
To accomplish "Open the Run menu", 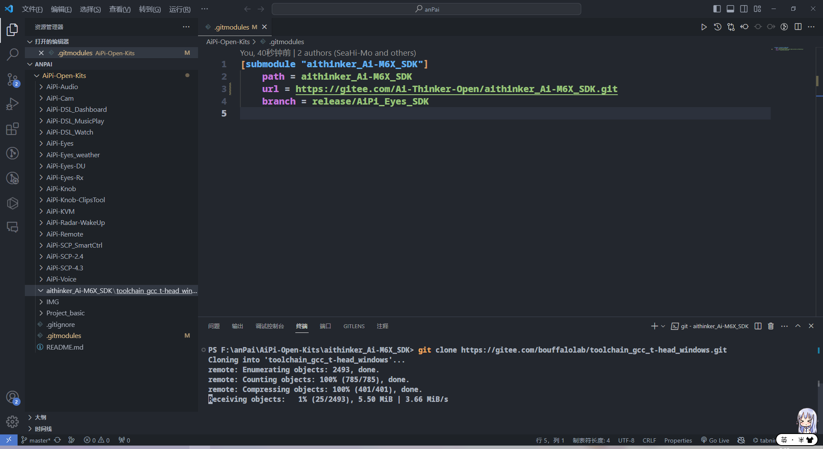I will tap(180, 9).
